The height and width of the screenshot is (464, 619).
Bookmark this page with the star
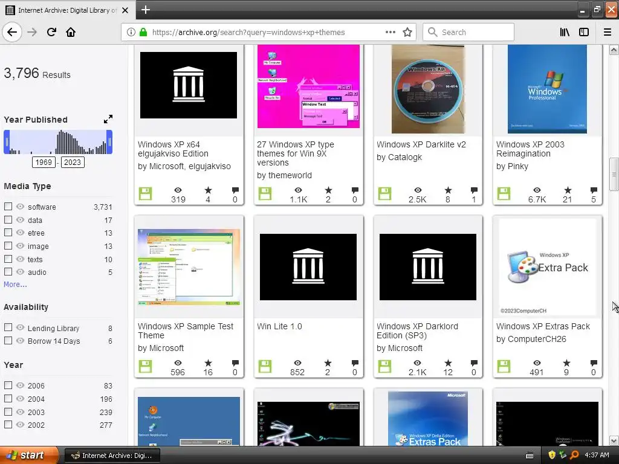pos(407,32)
